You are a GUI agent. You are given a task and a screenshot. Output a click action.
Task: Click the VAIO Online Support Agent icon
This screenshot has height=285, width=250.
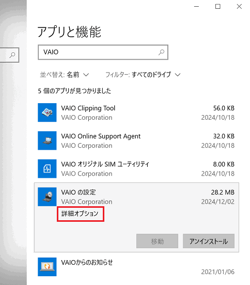pyautogui.click(x=47, y=140)
